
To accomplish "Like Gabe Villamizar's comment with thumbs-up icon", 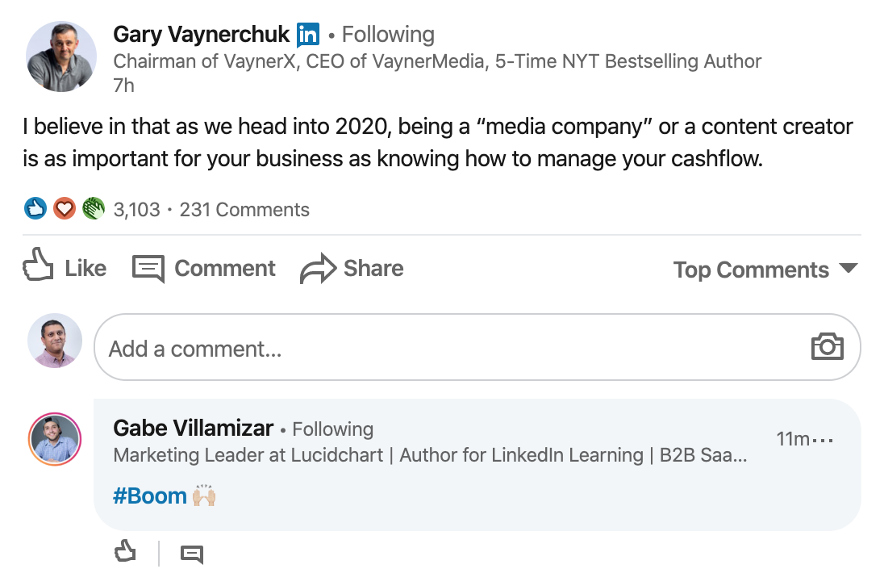I will [x=125, y=553].
